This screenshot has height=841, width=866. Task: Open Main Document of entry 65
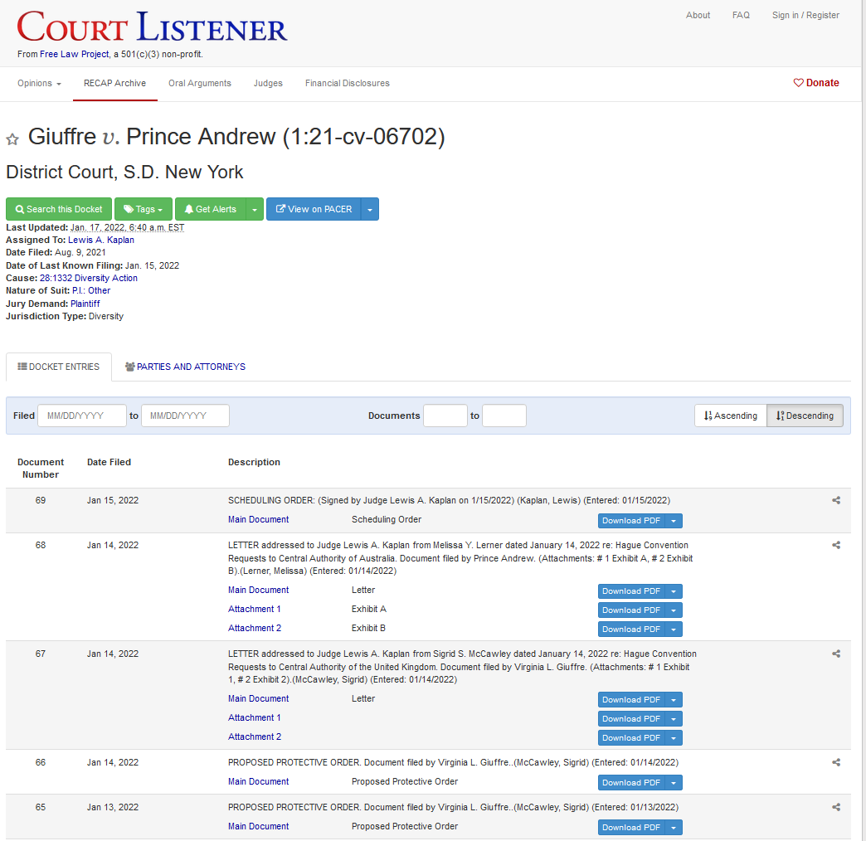pyautogui.click(x=259, y=827)
